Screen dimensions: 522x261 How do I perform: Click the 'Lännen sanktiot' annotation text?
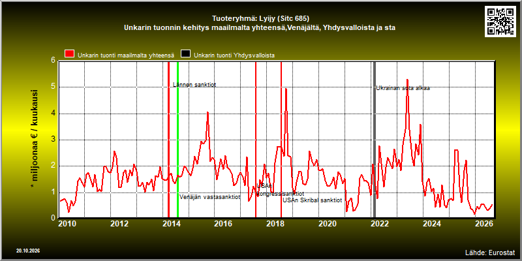pos(194,85)
